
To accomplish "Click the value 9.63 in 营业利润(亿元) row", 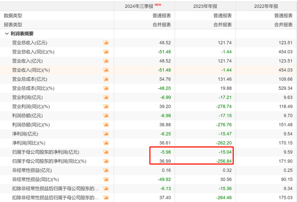I will [288, 97].
